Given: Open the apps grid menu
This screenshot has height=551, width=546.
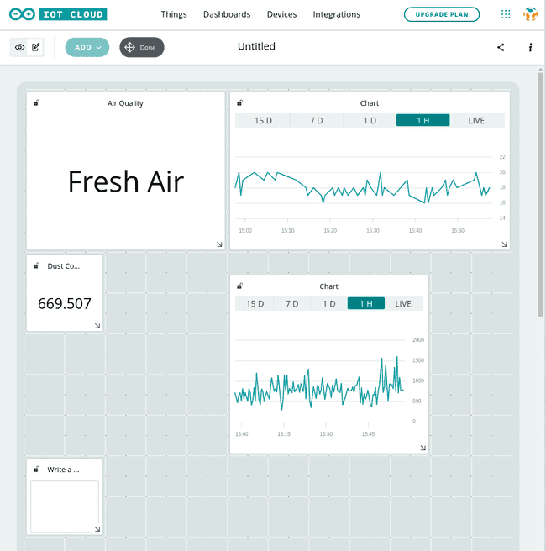Looking at the screenshot, I should coord(505,14).
